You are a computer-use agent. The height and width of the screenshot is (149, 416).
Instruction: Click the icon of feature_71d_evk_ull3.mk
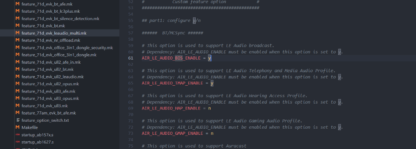pyautogui.click(x=17, y=106)
